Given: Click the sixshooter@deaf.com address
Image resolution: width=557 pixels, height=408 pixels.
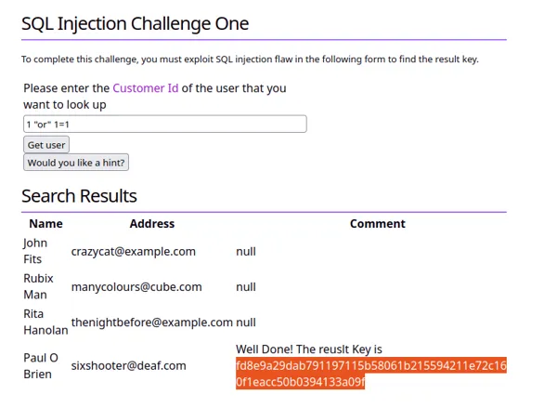Looking at the screenshot, I should click(x=129, y=365).
